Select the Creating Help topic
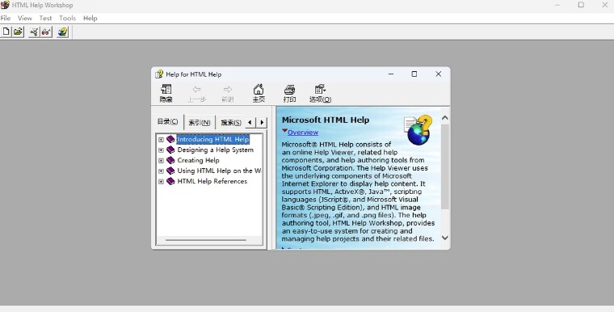 [x=198, y=160]
